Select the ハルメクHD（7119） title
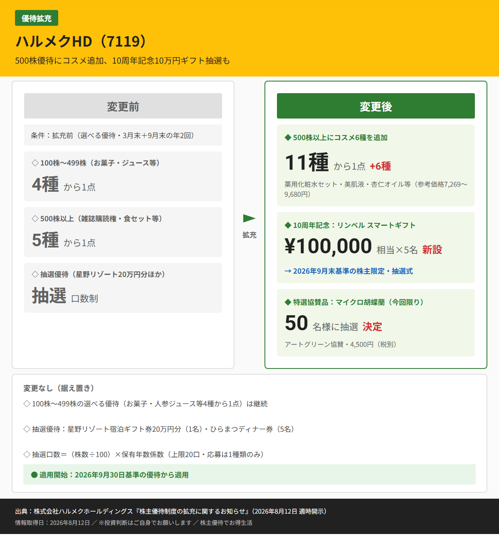This screenshot has height=544, width=499. (x=82, y=42)
